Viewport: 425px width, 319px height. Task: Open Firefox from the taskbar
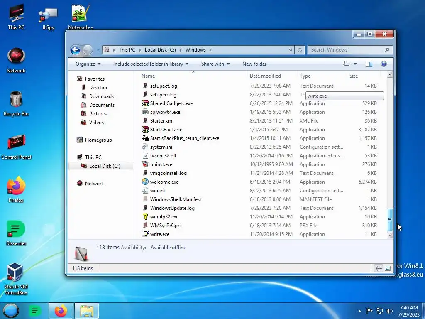(x=61, y=311)
